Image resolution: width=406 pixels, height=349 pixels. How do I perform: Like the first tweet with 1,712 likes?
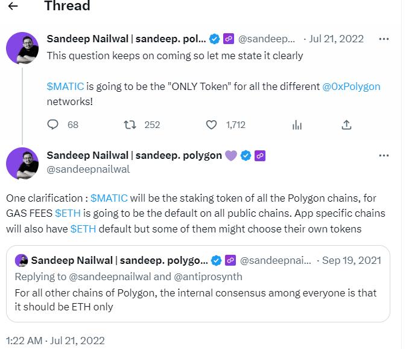click(211, 125)
